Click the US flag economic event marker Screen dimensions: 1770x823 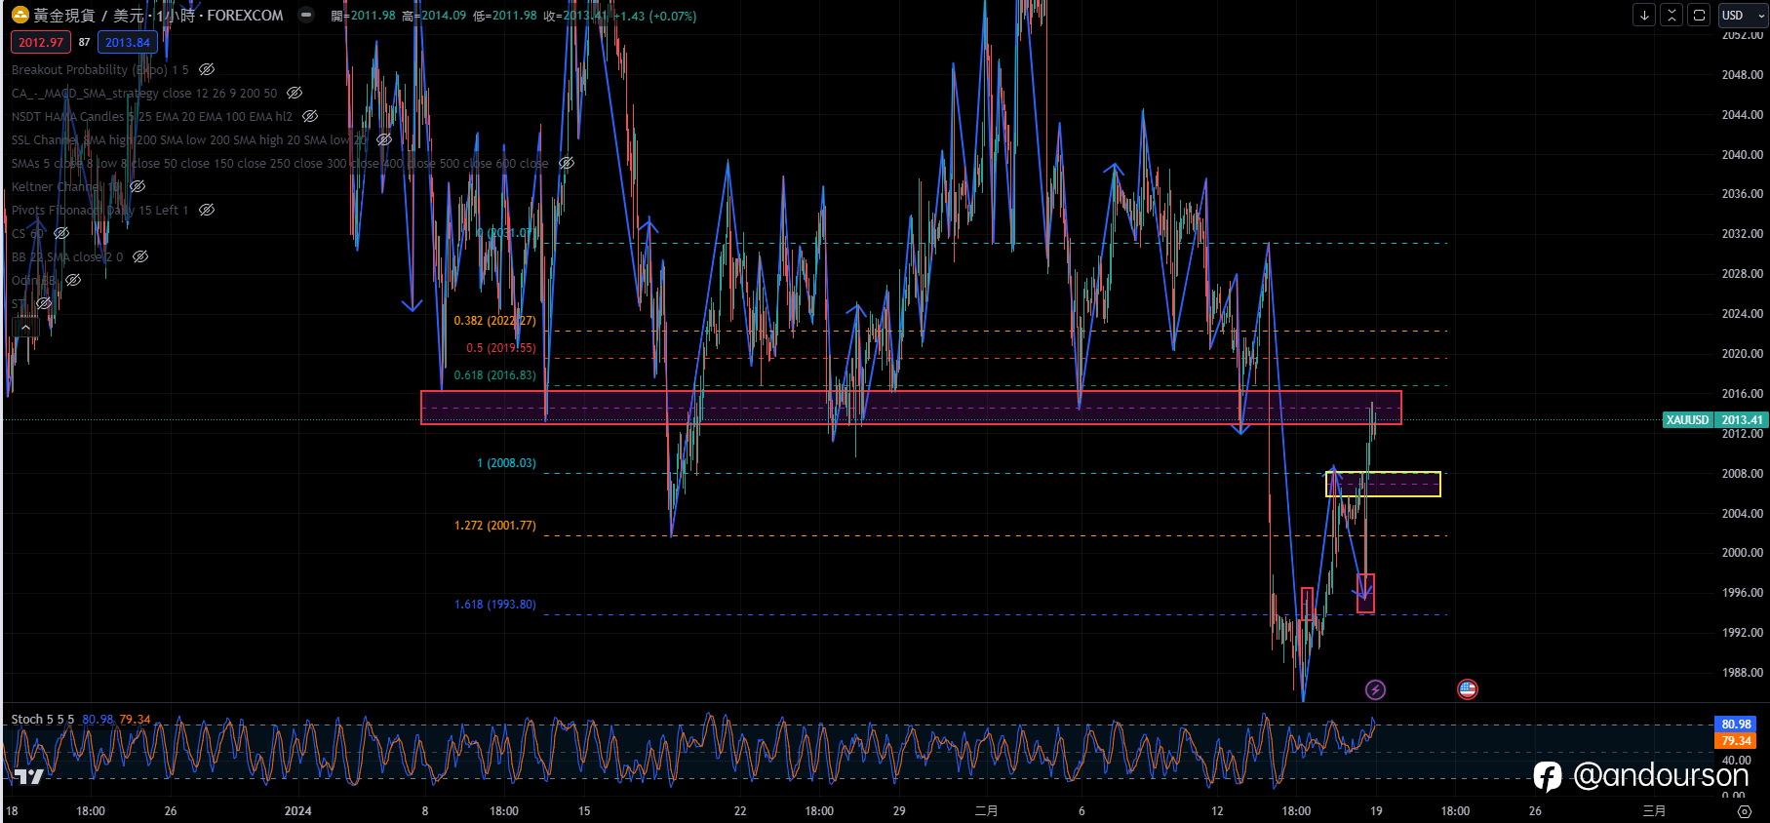[1468, 690]
